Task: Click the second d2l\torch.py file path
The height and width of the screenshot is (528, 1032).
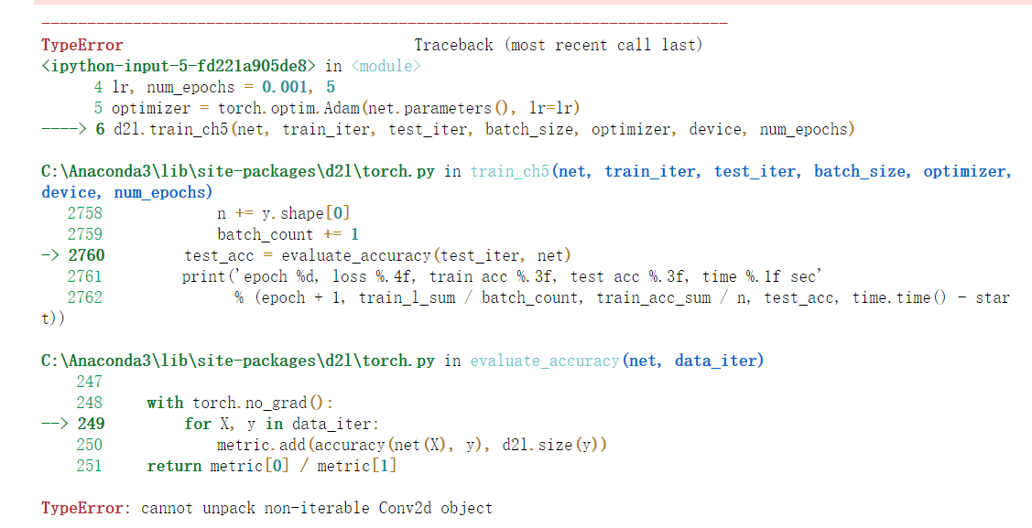Action: (x=239, y=361)
